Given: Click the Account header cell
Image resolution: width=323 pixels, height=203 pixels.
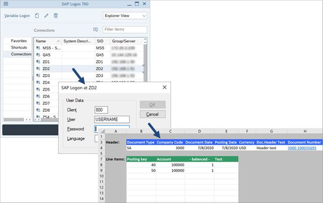Looking at the screenshot, I should tap(170, 159).
